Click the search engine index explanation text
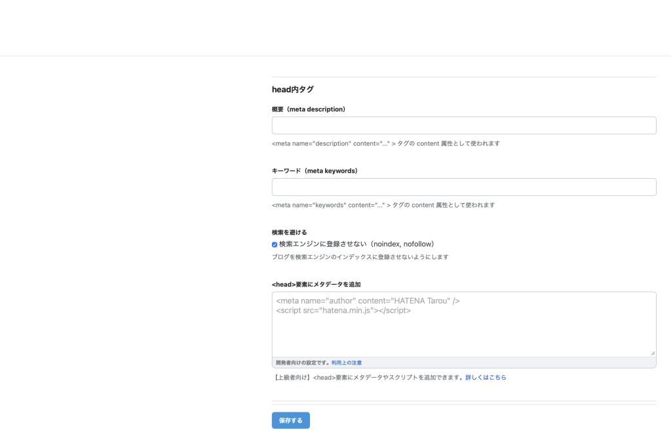Viewport: 671px width, 436px height. [x=360, y=257]
